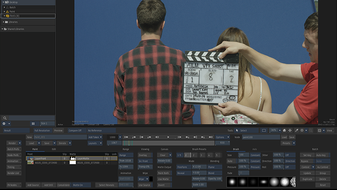The height and width of the screenshot is (190, 337).
Task: Click the black Wipe color swatch
Action: pos(151,179)
